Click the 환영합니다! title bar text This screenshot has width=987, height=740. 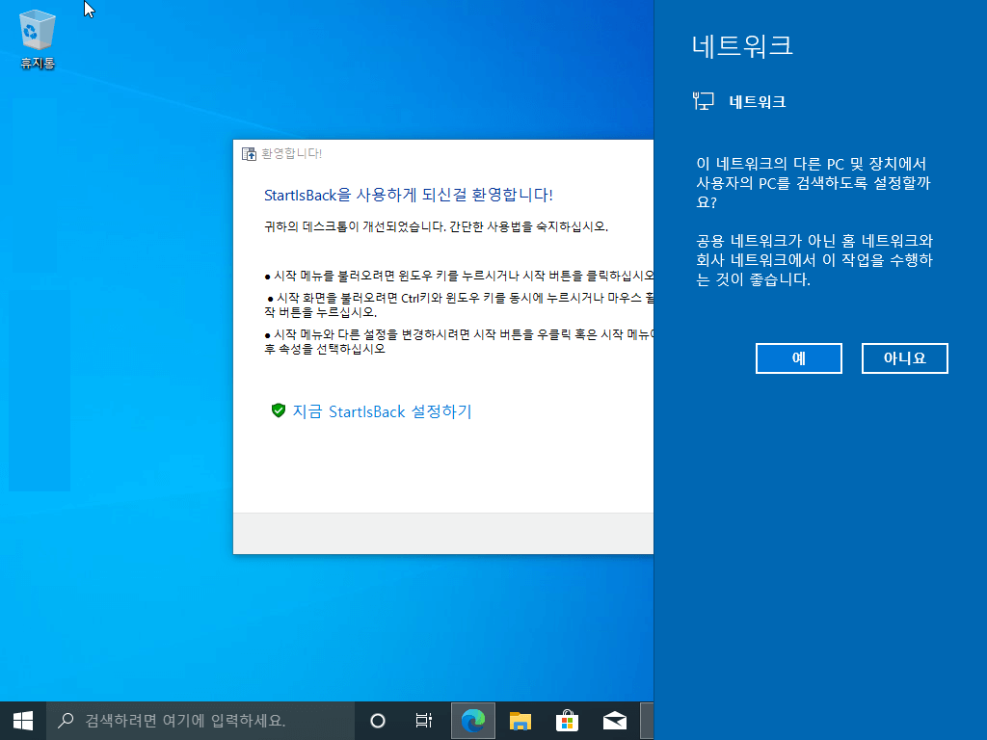pyautogui.click(x=291, y=153)
